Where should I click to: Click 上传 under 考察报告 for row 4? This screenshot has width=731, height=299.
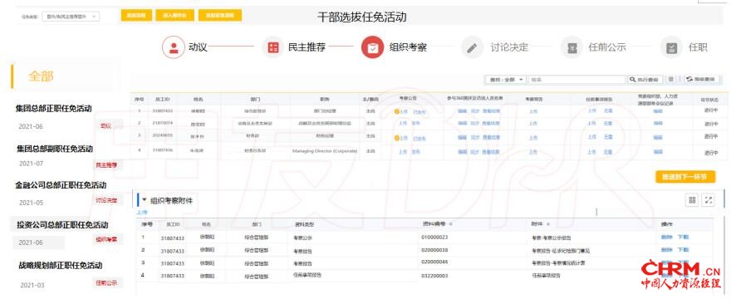click(532, 152)
